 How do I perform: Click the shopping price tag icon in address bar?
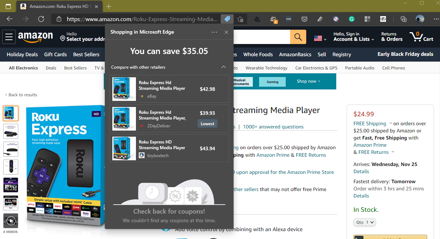(x=227, y=19)
